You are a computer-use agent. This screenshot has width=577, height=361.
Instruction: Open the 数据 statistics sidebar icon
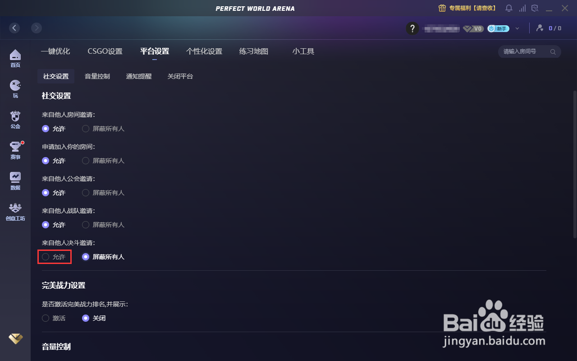click(15, 181)
